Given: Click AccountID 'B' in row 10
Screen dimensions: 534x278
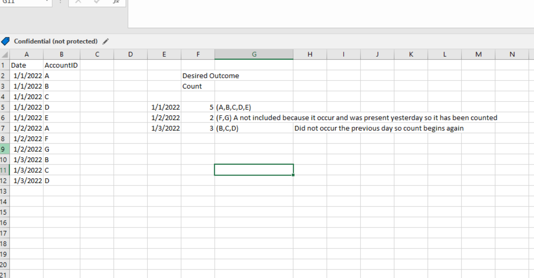Looking at the screenshot, I should (61, 160).
